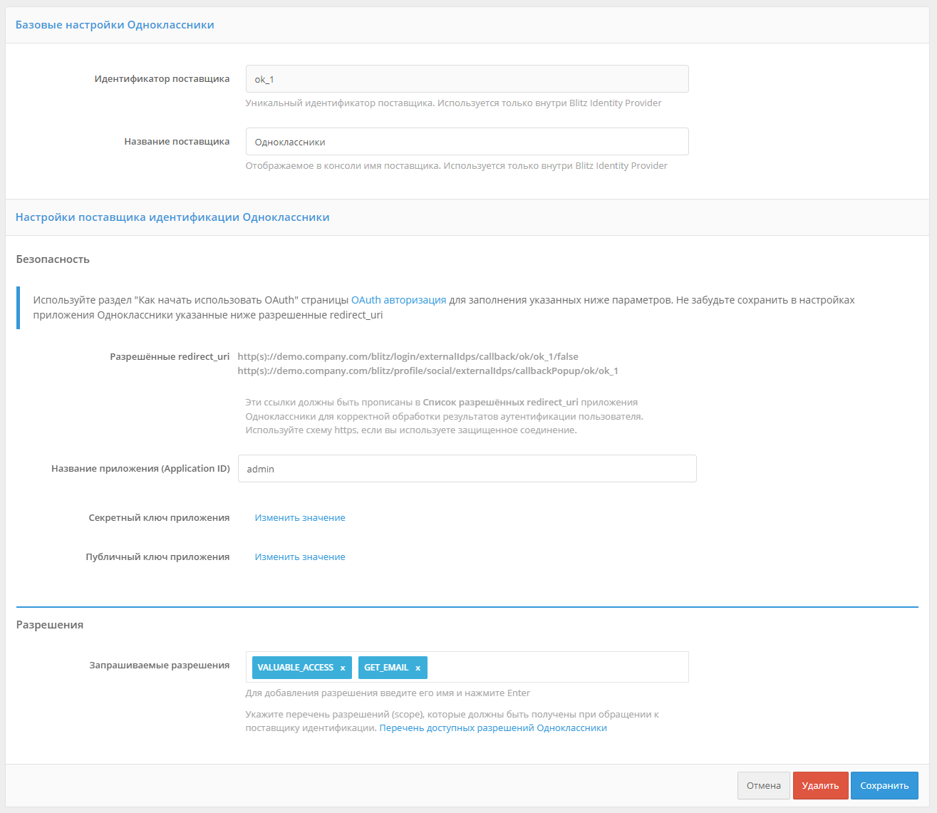
Task: Click the requested permissions tag input area
Action: tap(467, 667)
